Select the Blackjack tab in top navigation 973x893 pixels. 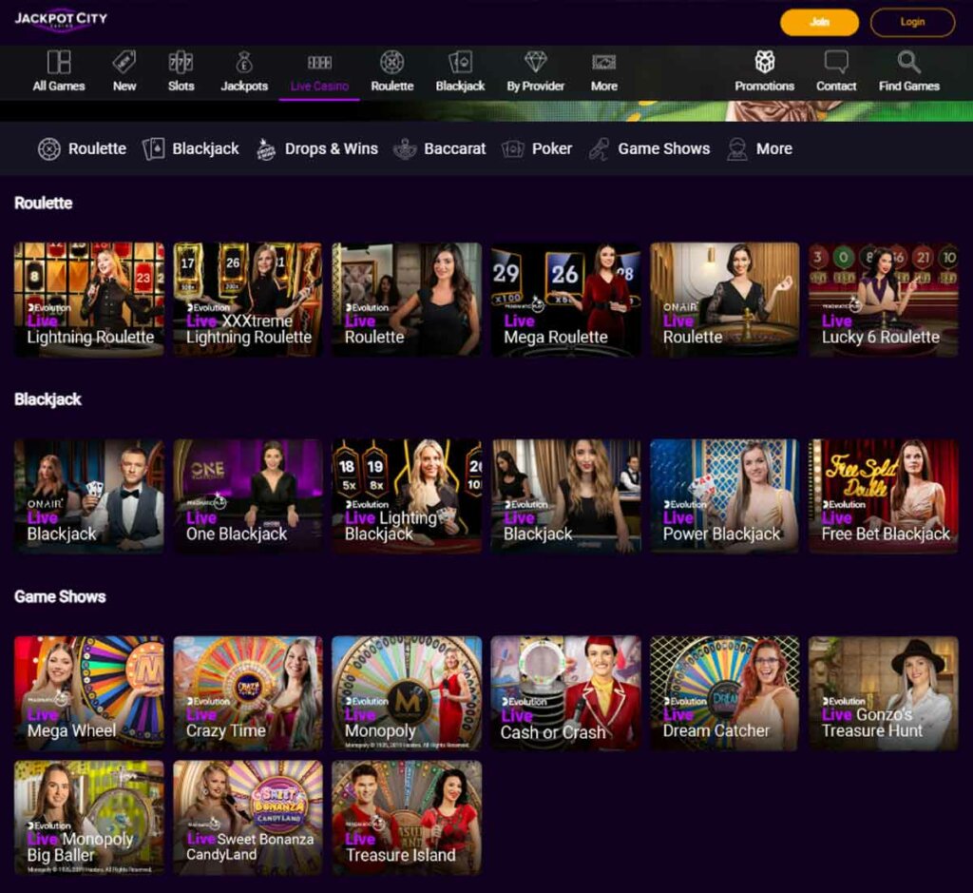460,64
